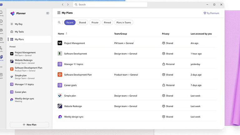Open pinned Website Redesign plan
The height and width of the screenshot is (135, 240).
30,61
